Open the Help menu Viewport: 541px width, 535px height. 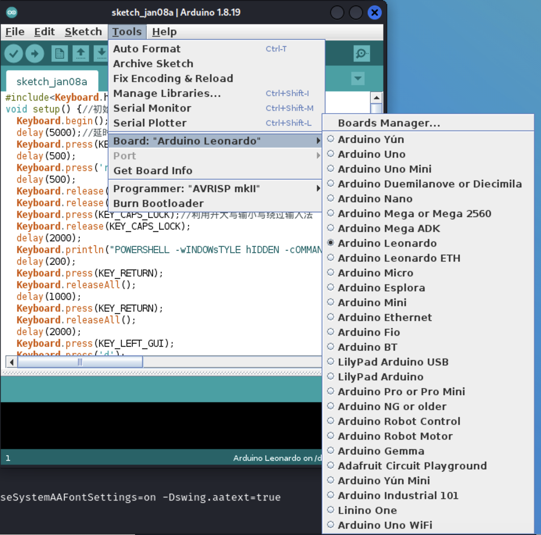pyautogui.click(x=164, y=32)
